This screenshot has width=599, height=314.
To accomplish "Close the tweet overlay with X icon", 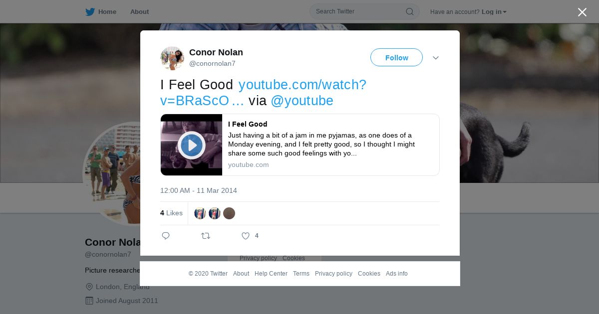I will point(582,12).
